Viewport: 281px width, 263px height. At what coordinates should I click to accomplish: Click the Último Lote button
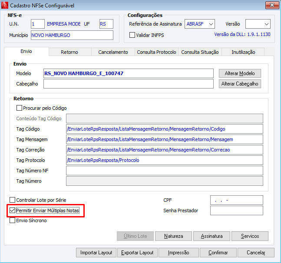coord(136,236)
